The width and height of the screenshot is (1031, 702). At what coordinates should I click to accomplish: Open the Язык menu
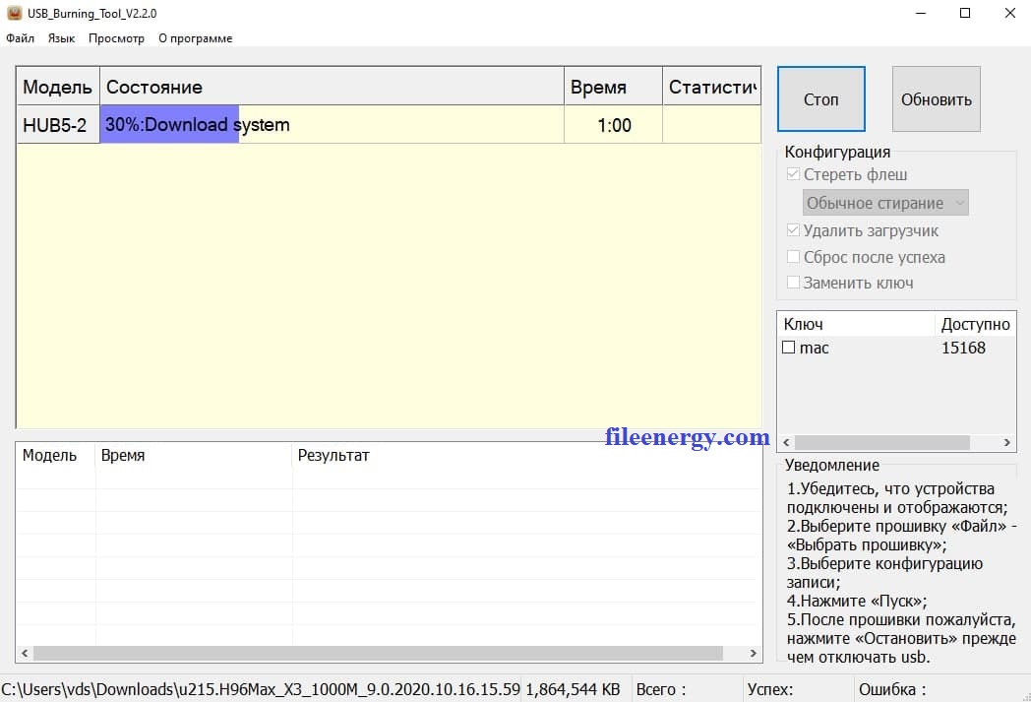[61, 38]
